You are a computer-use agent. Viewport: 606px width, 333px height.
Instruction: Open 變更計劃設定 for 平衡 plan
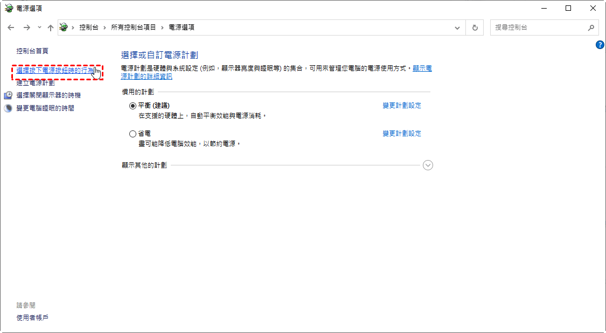coord(402,106)
